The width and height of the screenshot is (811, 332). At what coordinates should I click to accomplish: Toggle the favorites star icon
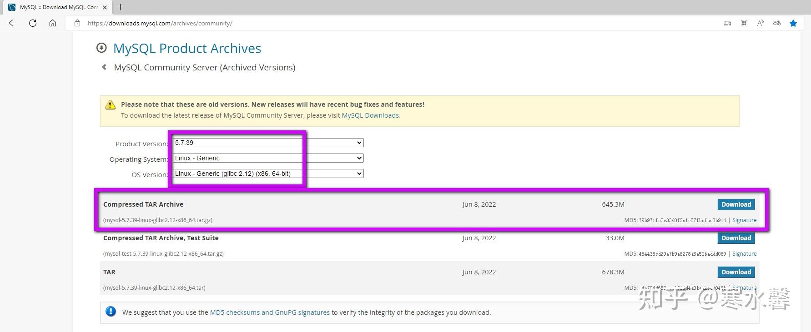pos(793,23)
